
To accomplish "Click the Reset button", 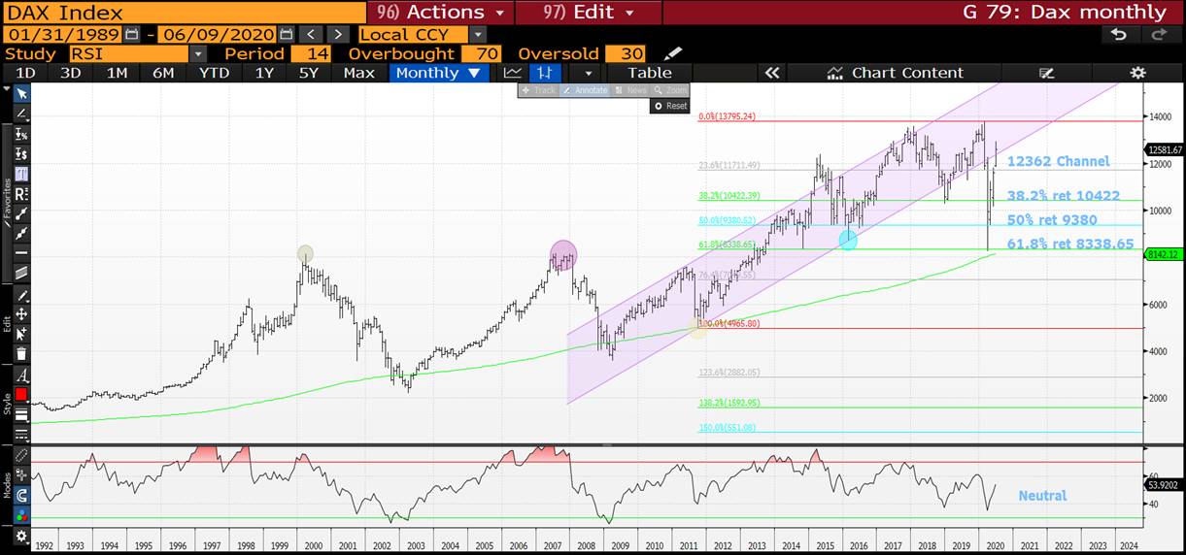I will click(x=670, y=106).
